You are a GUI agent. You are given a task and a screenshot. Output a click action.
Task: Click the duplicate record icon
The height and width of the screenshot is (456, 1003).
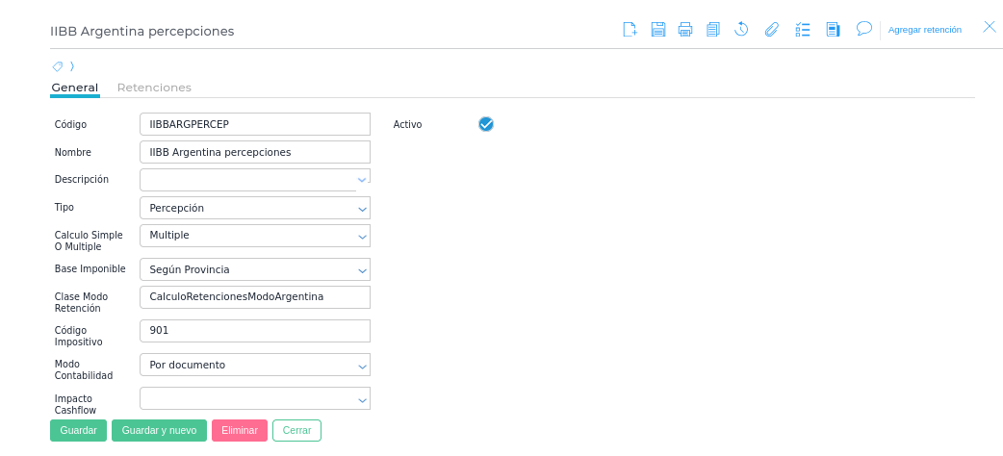tap(713, 29)
